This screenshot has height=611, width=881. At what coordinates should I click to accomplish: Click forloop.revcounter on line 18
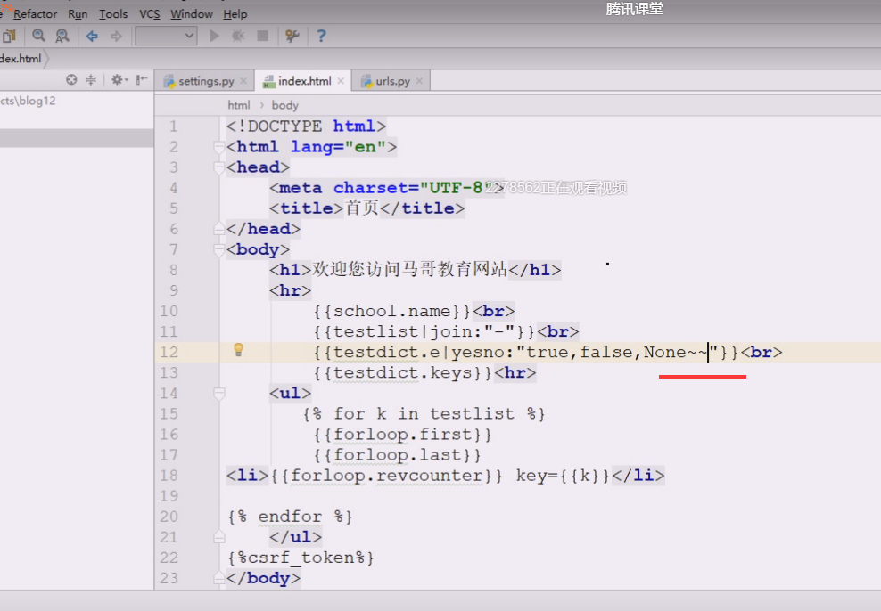[387, 476]
